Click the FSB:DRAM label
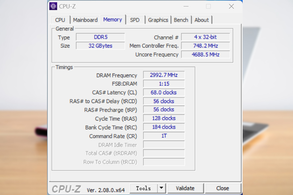 (124, 84)
